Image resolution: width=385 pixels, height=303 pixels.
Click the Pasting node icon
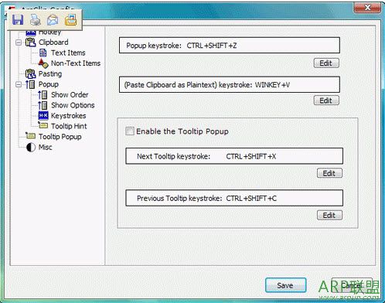click(30, 74)
